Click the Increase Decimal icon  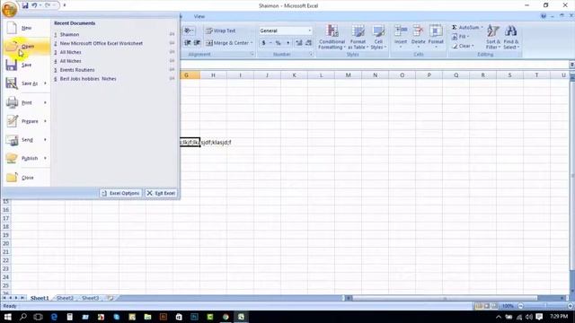[299, 43]
